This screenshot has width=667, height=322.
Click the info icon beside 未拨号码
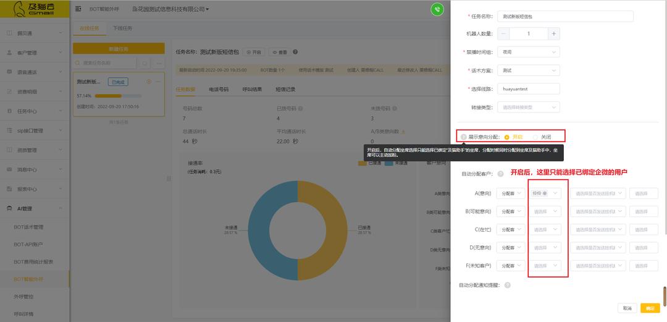[x=395, y=109]
